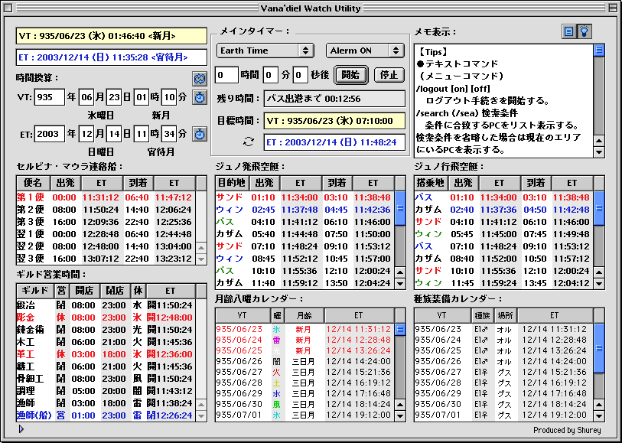This screenshot has width=622, height=443.
Task: Click the window collapse box in title bar
Action: [613, 8]
